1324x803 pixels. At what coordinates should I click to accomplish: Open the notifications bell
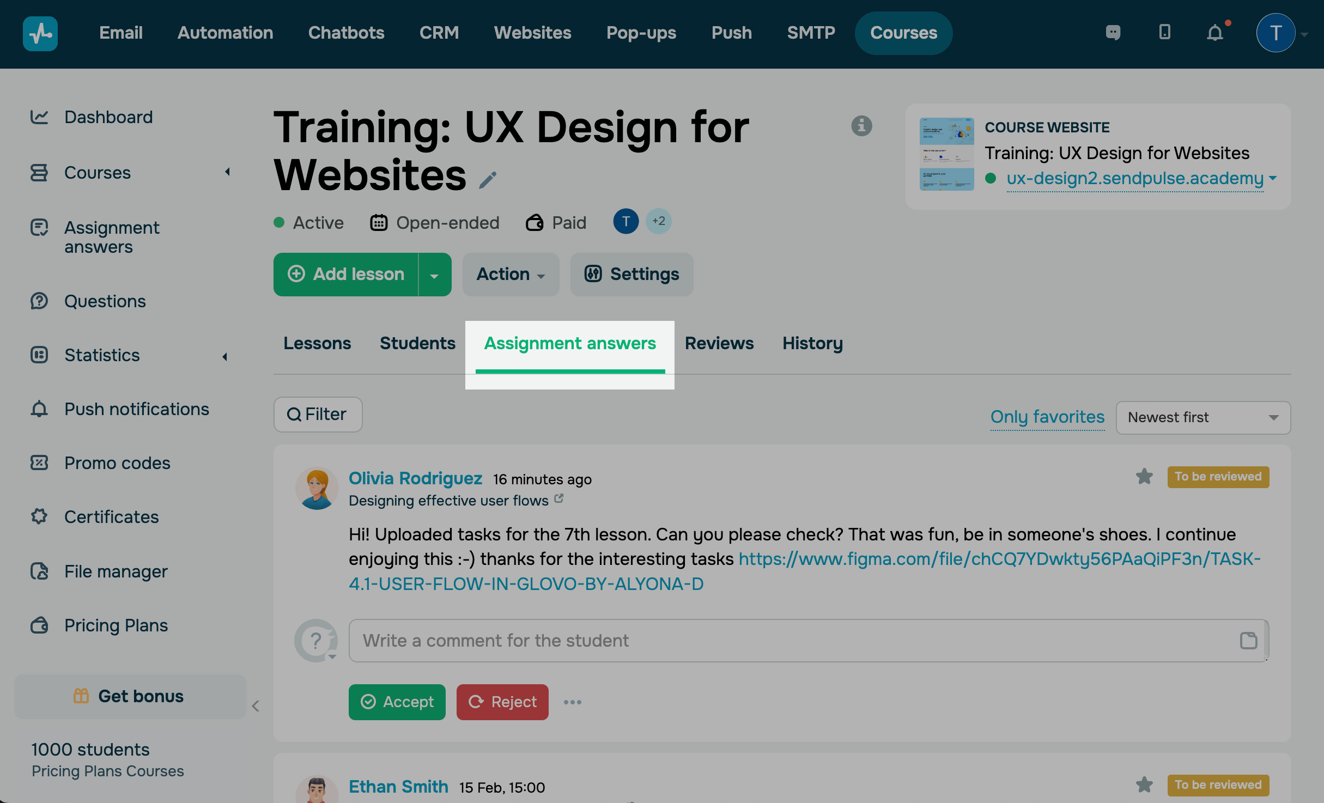click(1214, 33)
